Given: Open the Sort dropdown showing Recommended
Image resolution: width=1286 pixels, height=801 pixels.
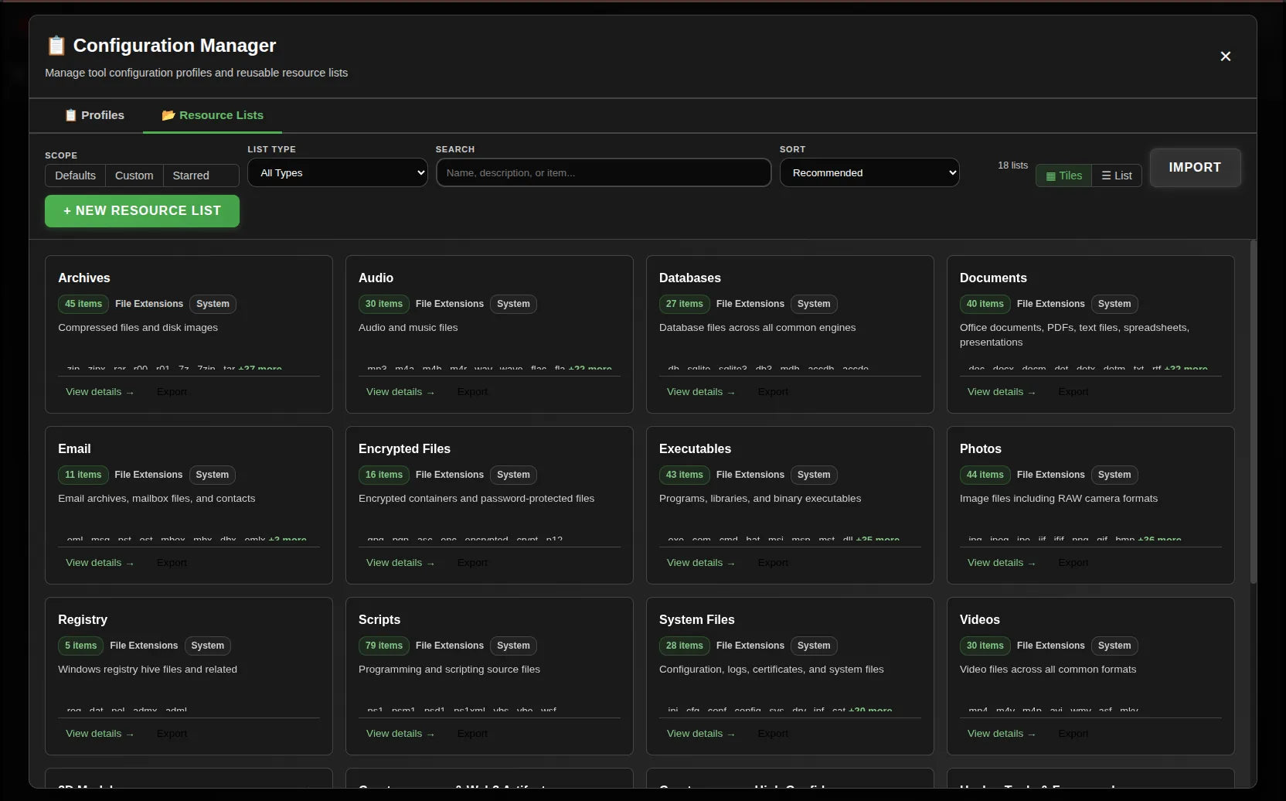Looking at the screenshot, I should tap(869, 172).
